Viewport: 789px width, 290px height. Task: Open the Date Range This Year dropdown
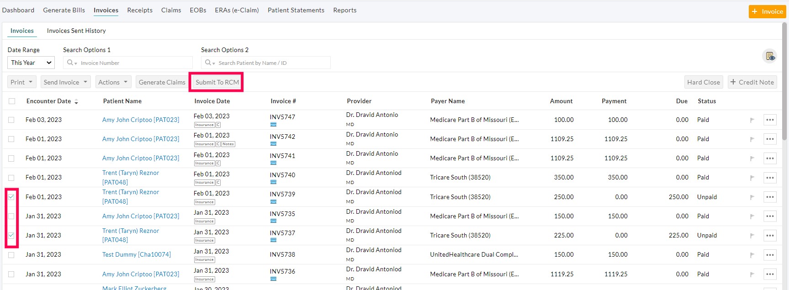(x=31, y=63)
